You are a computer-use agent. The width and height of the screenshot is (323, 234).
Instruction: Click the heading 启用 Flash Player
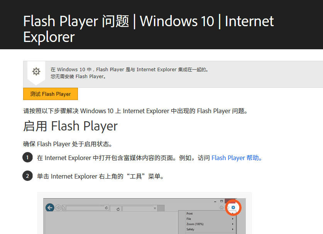(x=71, y=126)
